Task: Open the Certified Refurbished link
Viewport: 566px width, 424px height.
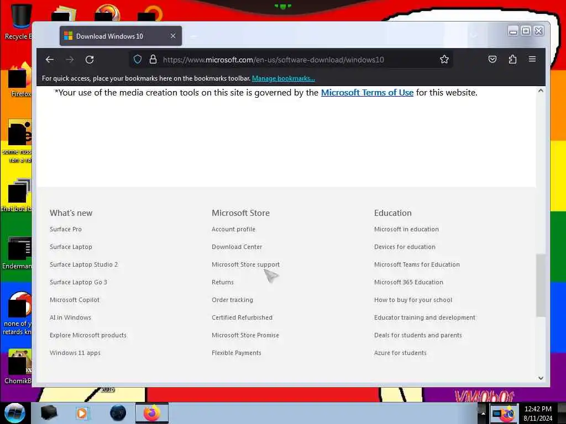Action: (x=242, y=317)
